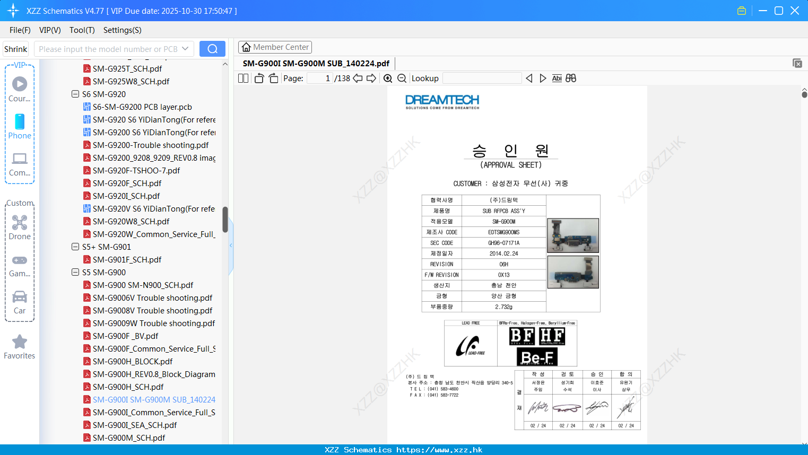Open SM-G900I_SEA_SCH.pdf
The width and height of the screenshot is (808, 455).
click(135, 425)
